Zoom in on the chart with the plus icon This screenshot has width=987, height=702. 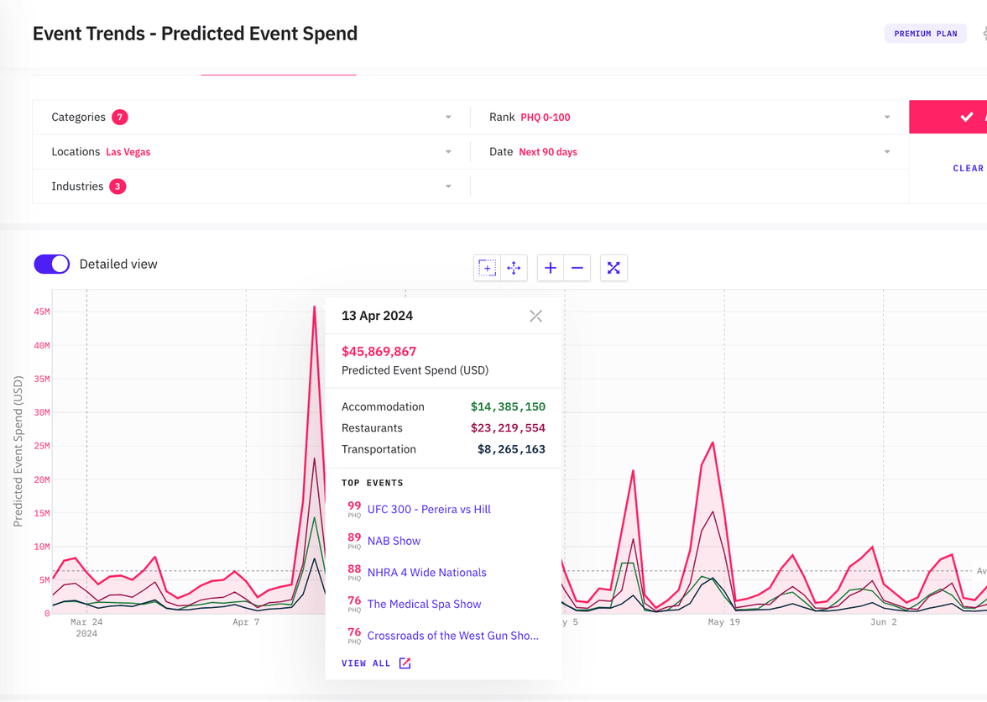tap(550, 267)
